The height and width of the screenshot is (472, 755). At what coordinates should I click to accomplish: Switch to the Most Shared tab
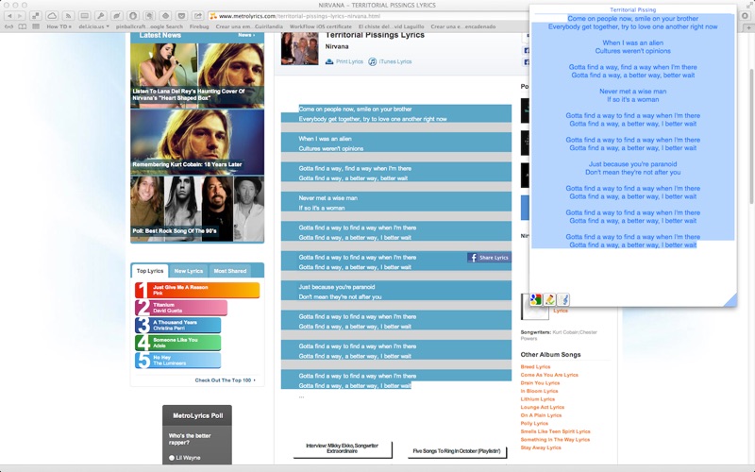229,271
